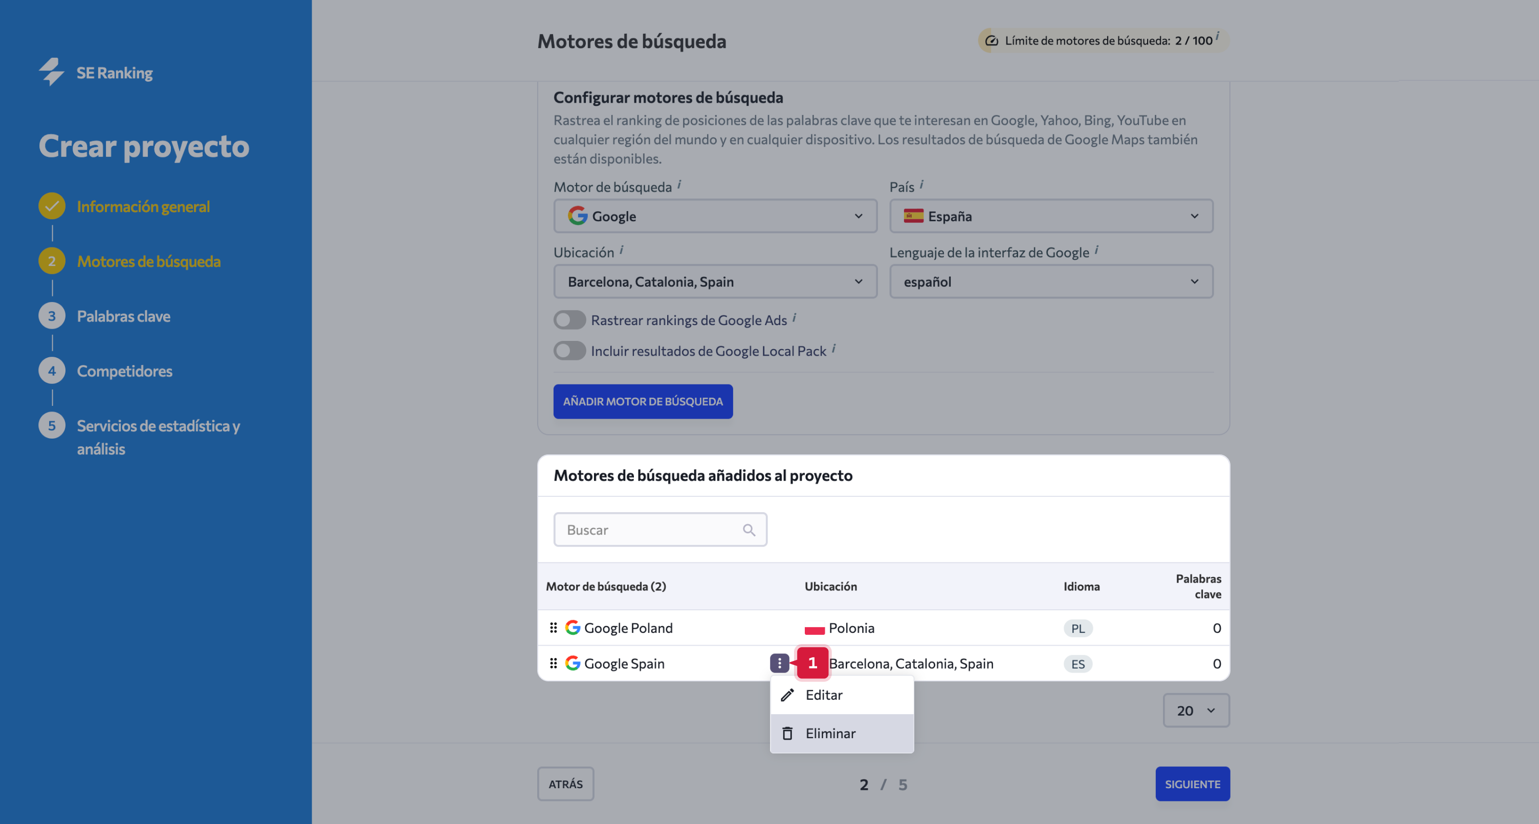Go to Servicios de estadística y análisis step
Viewport: 1539px width, 824px height.
(158, 437)
